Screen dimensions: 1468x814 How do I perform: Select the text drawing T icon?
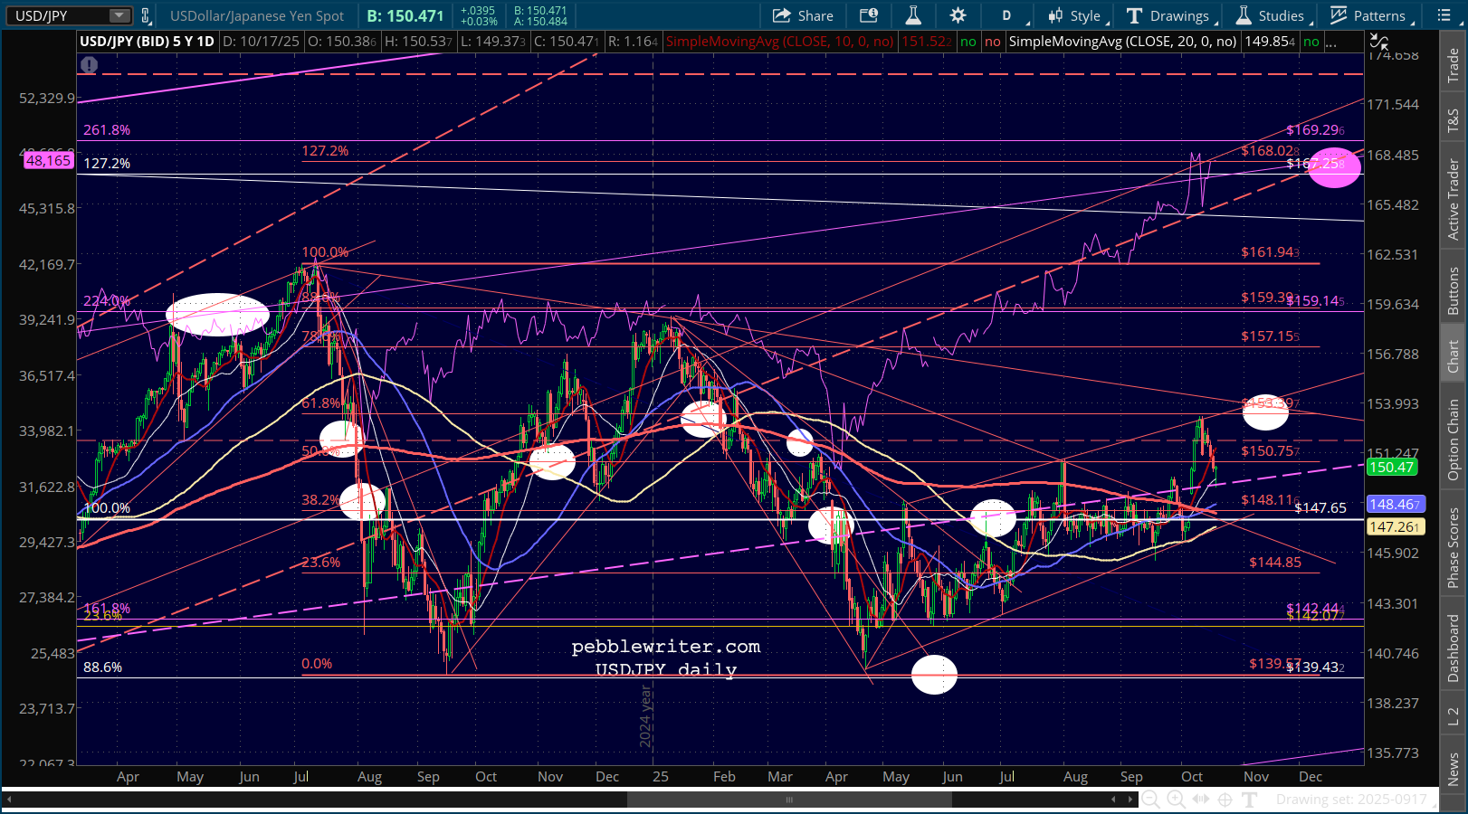click(1250, 800)
